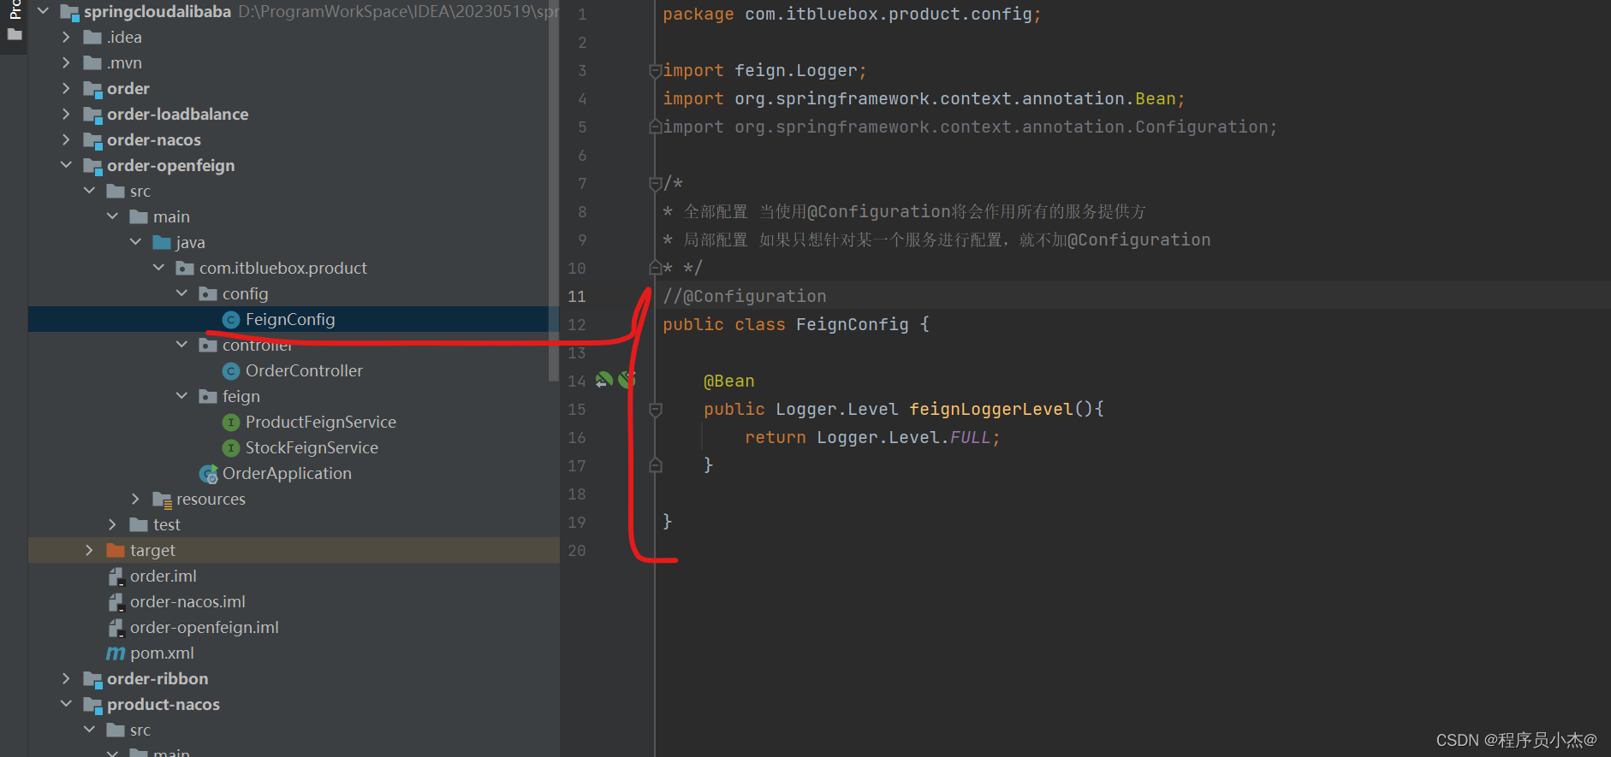Click the feignLoggerLevel method name

point(991,409)
